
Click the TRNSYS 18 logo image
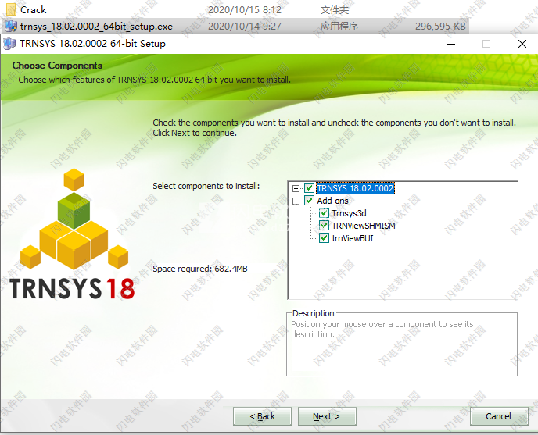pyautogui.click(x=73, y=234)
